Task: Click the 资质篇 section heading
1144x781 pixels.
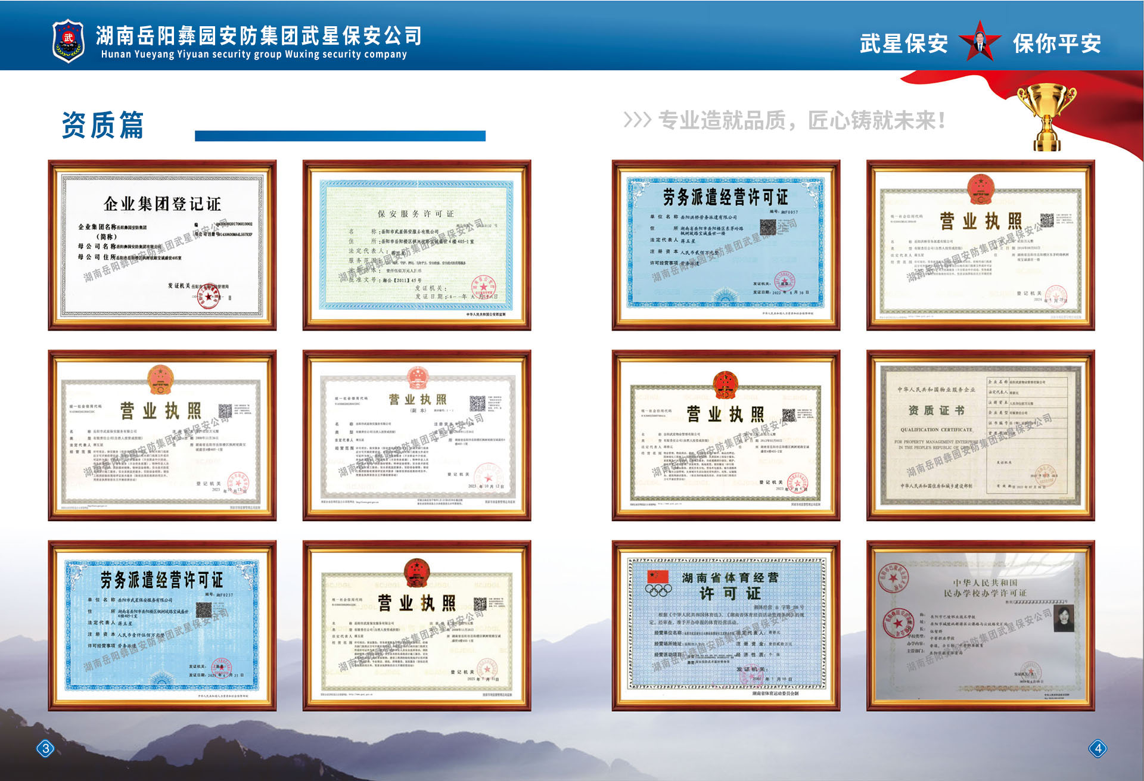Action: click(102, 125)
